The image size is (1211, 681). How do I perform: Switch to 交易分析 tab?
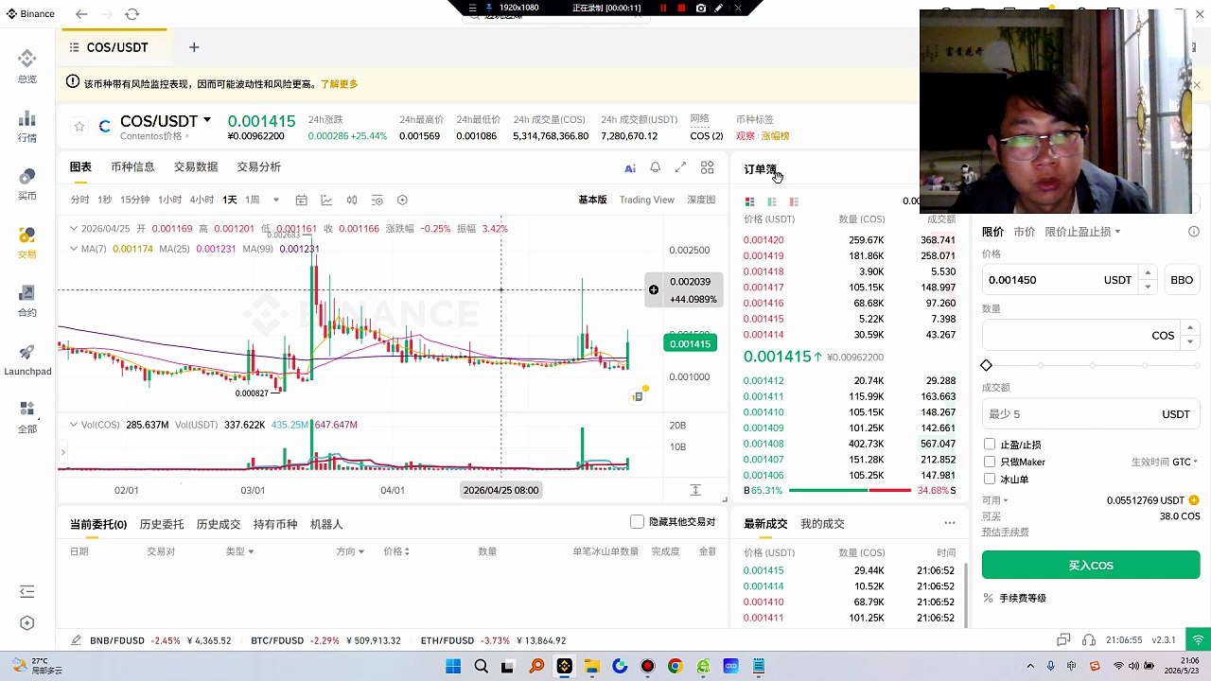pyautogui.click(x=259, y=167)
